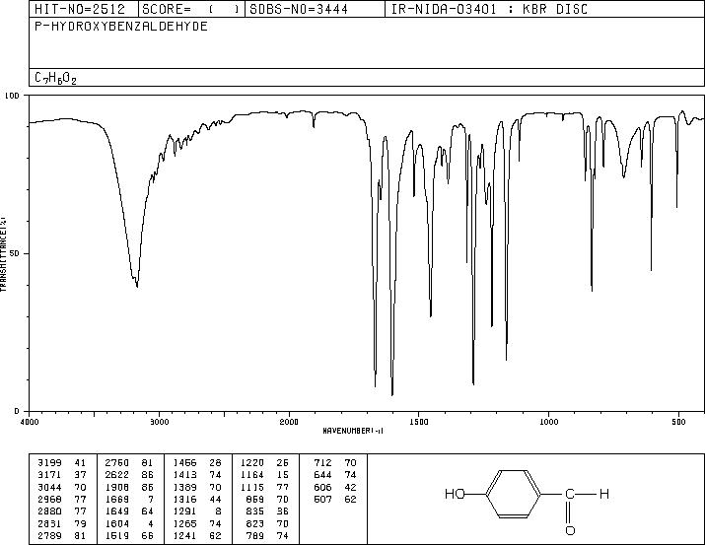
Task: Click the broad O-H absorption peak near 3171
Action: click(137, 285)
